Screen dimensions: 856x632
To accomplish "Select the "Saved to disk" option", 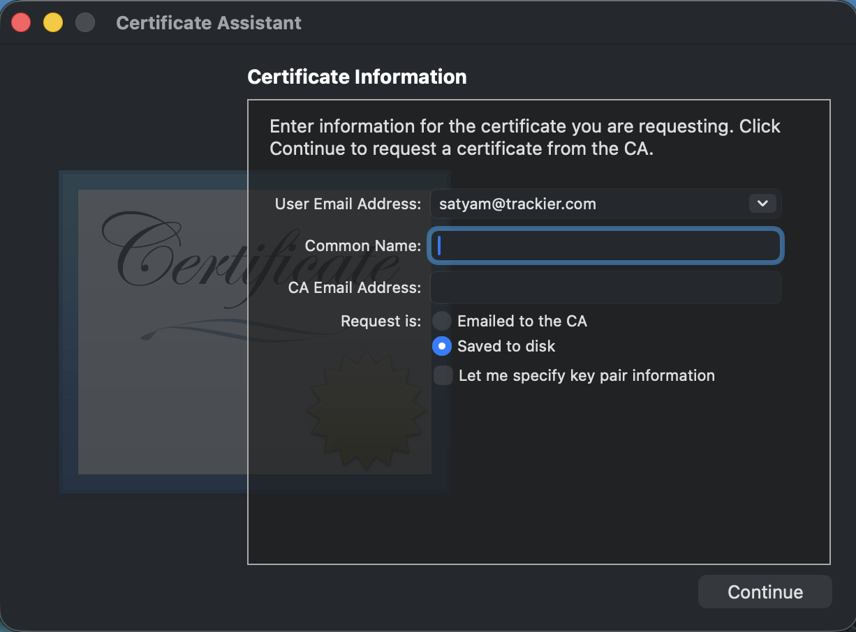I will click(x=442, y=346).
